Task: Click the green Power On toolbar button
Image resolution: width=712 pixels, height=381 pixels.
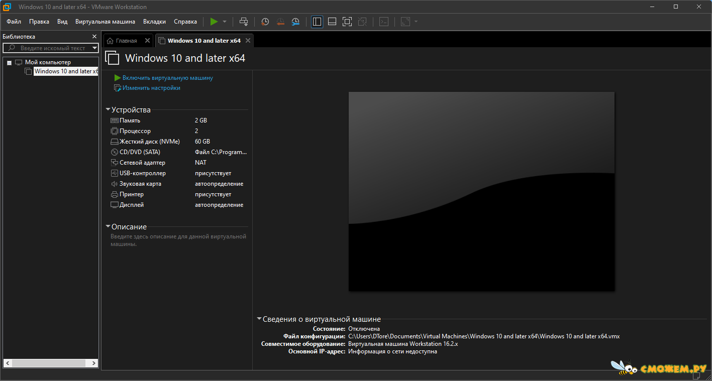Action: click(x=214, y=22)
